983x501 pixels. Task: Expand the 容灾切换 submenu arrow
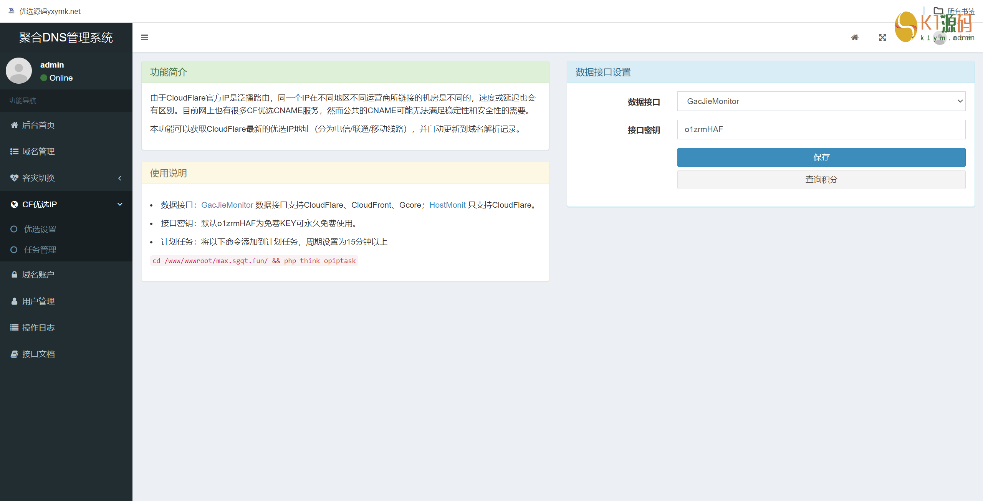point(120,178)
